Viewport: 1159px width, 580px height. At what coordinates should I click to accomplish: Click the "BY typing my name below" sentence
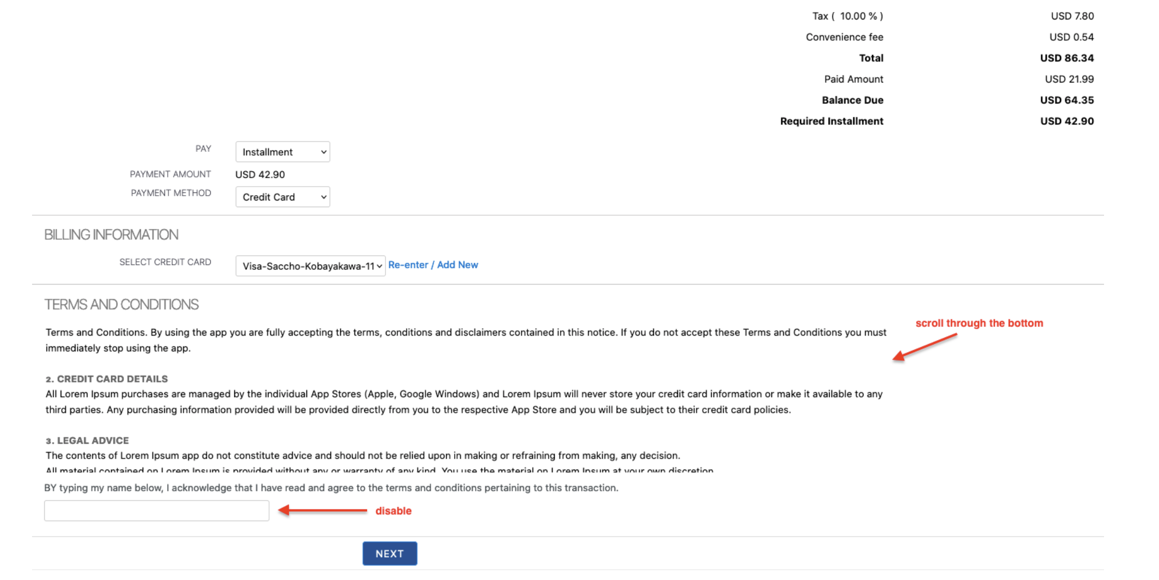331,488
